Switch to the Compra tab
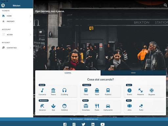Image resolution: width=168 pixels, height=126 pixels. (x=68, y=73)
